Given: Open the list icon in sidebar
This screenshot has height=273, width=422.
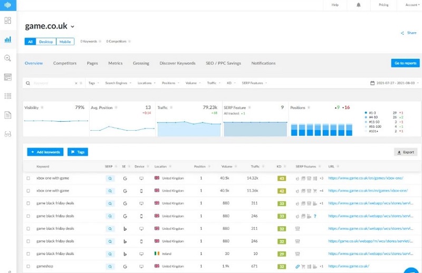Looking at the screenshot, I should 8,96.
